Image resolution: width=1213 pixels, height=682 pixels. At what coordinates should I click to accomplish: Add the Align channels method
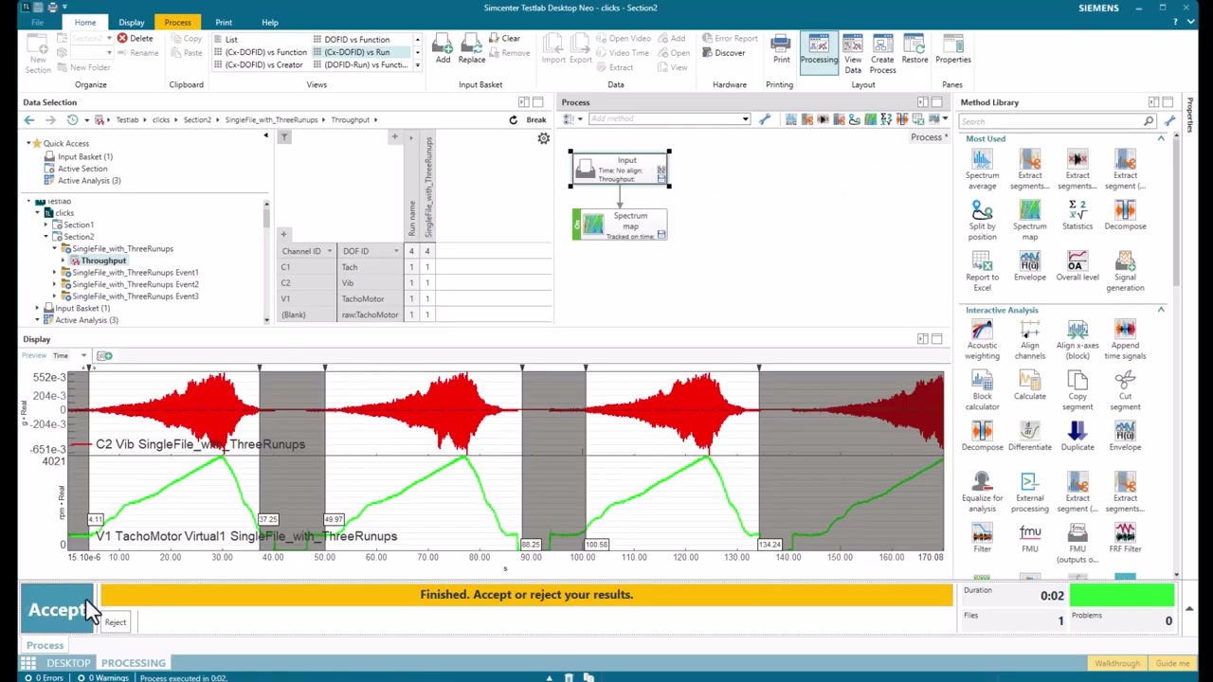tap(1030, 339)
